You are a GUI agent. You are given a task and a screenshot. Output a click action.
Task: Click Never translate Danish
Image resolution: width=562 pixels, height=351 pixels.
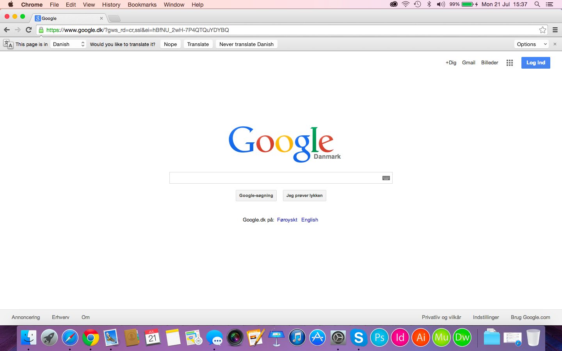coord(246,44)
